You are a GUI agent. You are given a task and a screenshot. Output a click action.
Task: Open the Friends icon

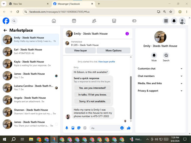point(94,21)
